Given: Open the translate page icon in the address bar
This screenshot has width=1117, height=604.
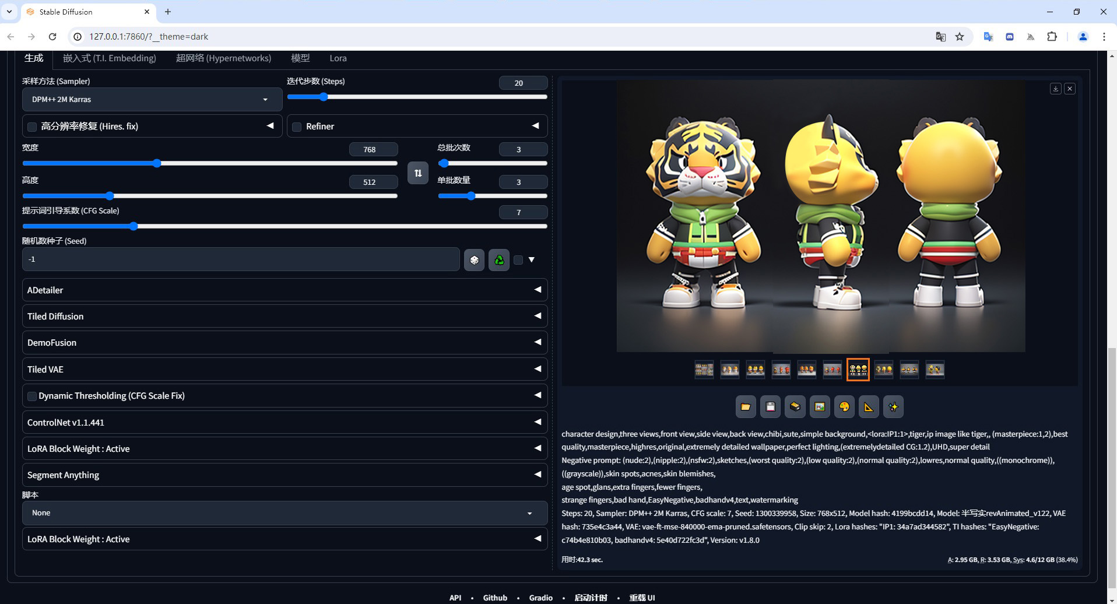Looking at the screenshot, I should coord(941,37).
